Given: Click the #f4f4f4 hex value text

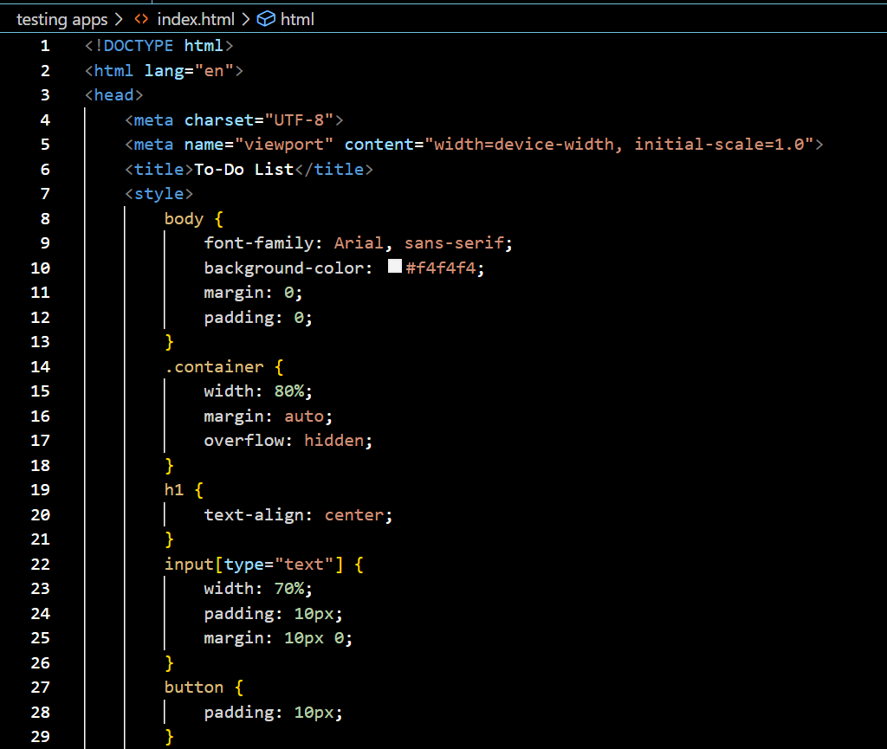Looking at the screenshot, I should (441, 268).
